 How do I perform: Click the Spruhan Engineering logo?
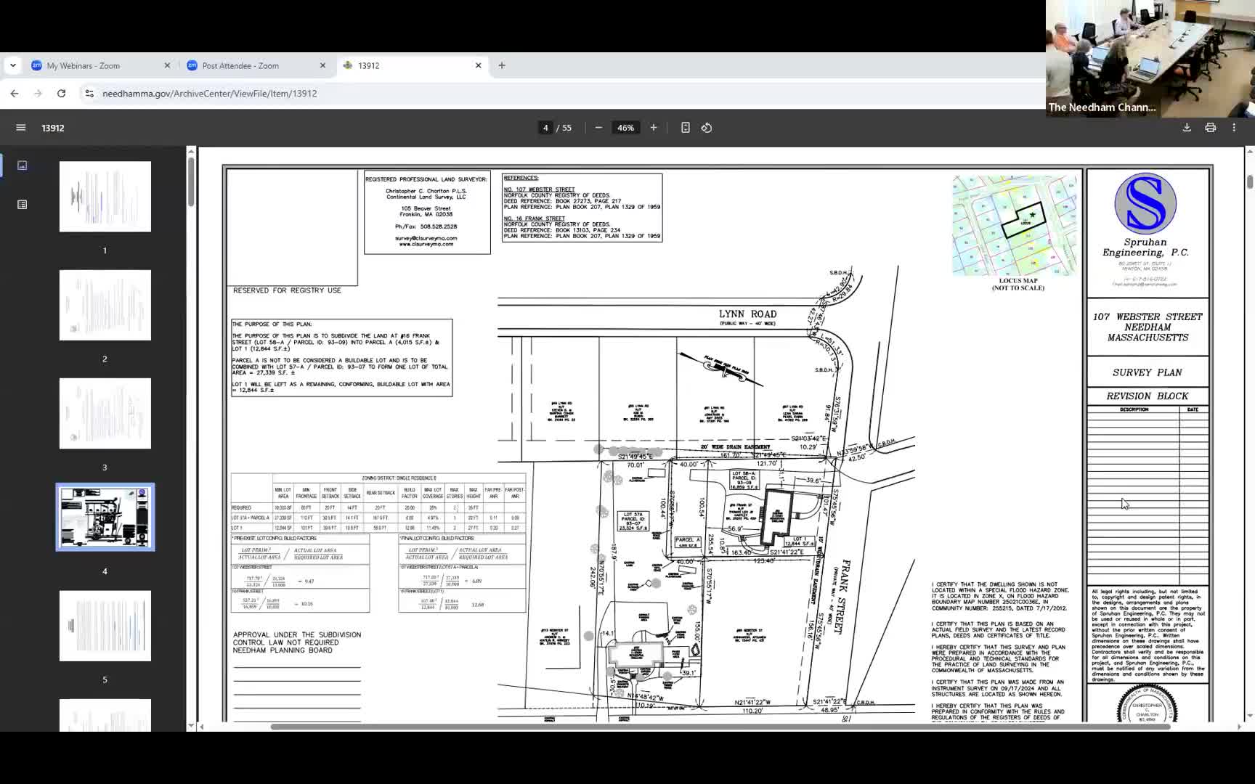click(x=1145, y=203)
